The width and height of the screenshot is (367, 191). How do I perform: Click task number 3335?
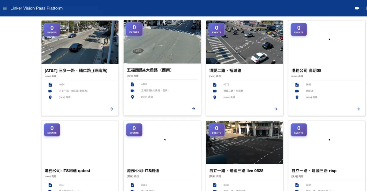(226, 185)
